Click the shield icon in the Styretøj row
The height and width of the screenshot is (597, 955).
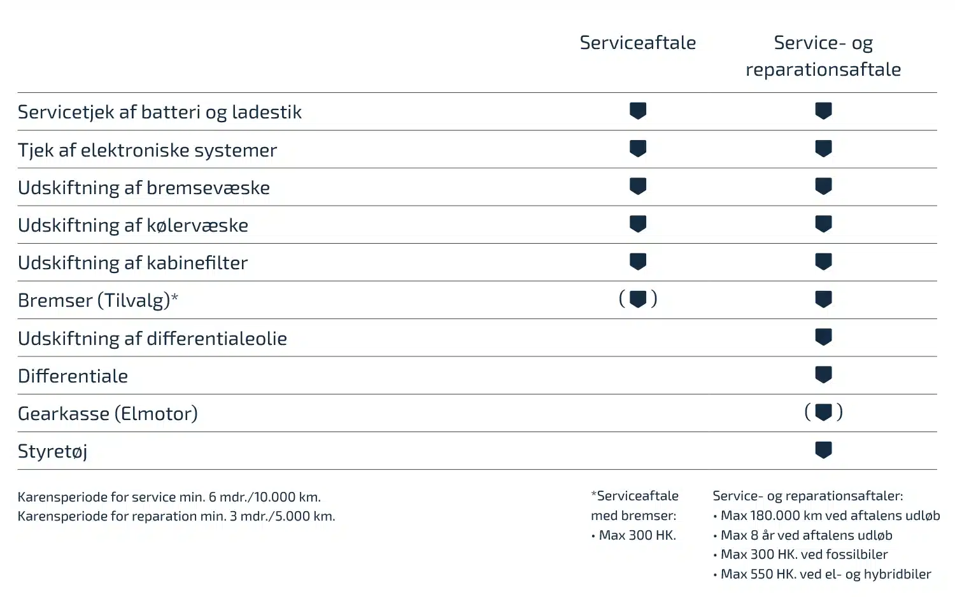(823, 450)
